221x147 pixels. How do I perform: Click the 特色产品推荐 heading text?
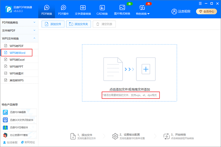pyautogui.click(x=10, y=105)
